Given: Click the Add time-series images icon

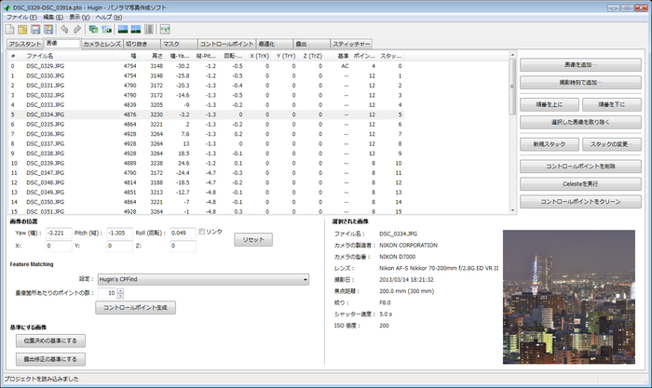Looking at the screenshot, I should point(107,29).
